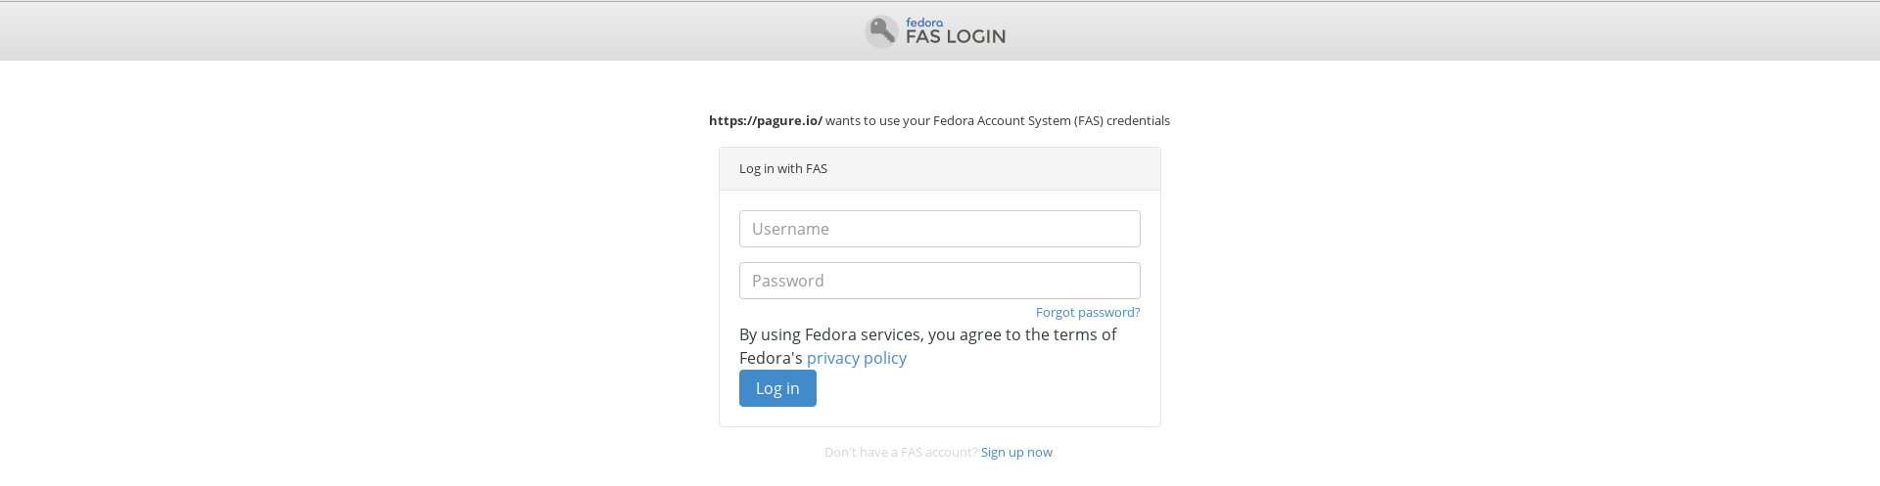Click the "Username" placeholder text
Image resolution: width=1880 pixels, height=486 pixels.
point(790,229)
